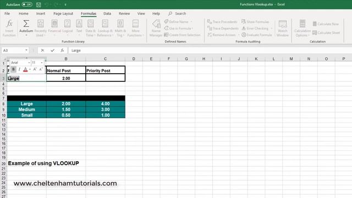Open Recently Used functions
This screenshot has width=352, height=198.
(x=40, y=28)
